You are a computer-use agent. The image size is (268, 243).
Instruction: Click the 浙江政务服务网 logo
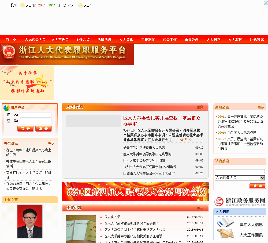click(240, 202)
